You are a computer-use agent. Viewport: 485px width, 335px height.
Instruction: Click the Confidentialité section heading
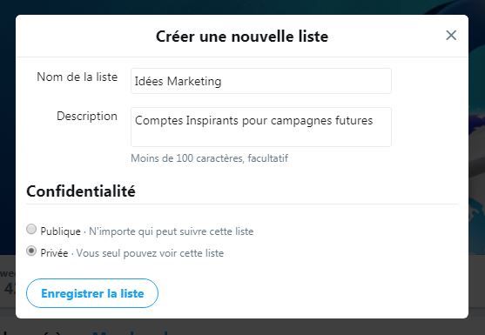(x=81, y=191)
